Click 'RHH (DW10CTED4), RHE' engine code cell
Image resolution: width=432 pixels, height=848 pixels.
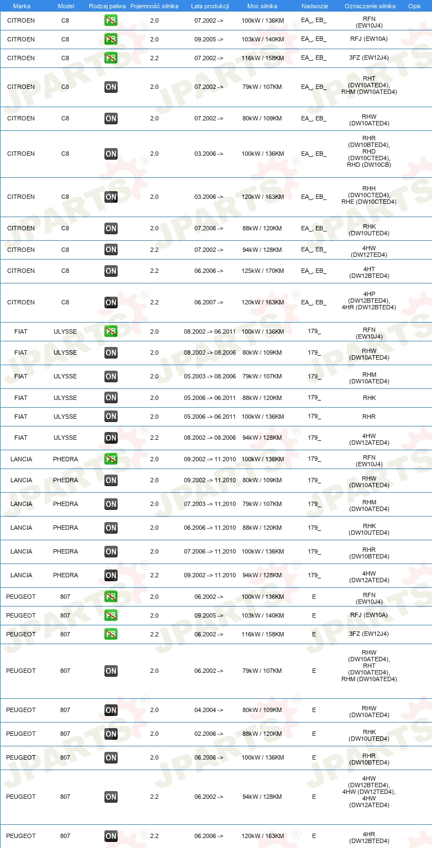(369, 195)
